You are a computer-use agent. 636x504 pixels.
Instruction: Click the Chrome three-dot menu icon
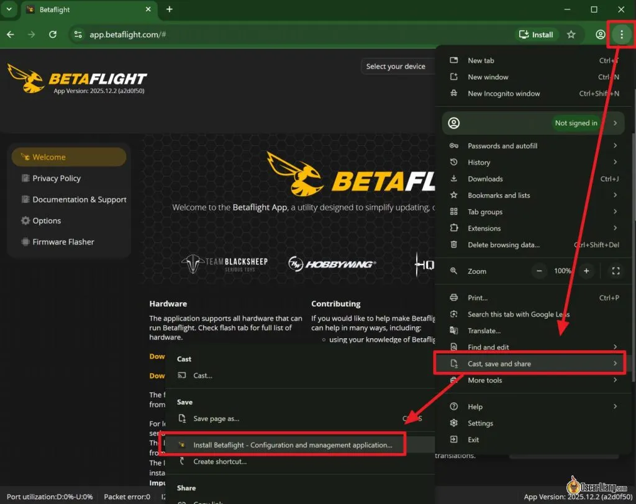[621, 35]
